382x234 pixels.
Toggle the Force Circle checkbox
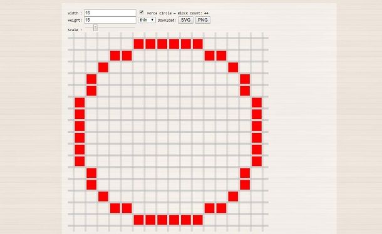pos(142,12)
